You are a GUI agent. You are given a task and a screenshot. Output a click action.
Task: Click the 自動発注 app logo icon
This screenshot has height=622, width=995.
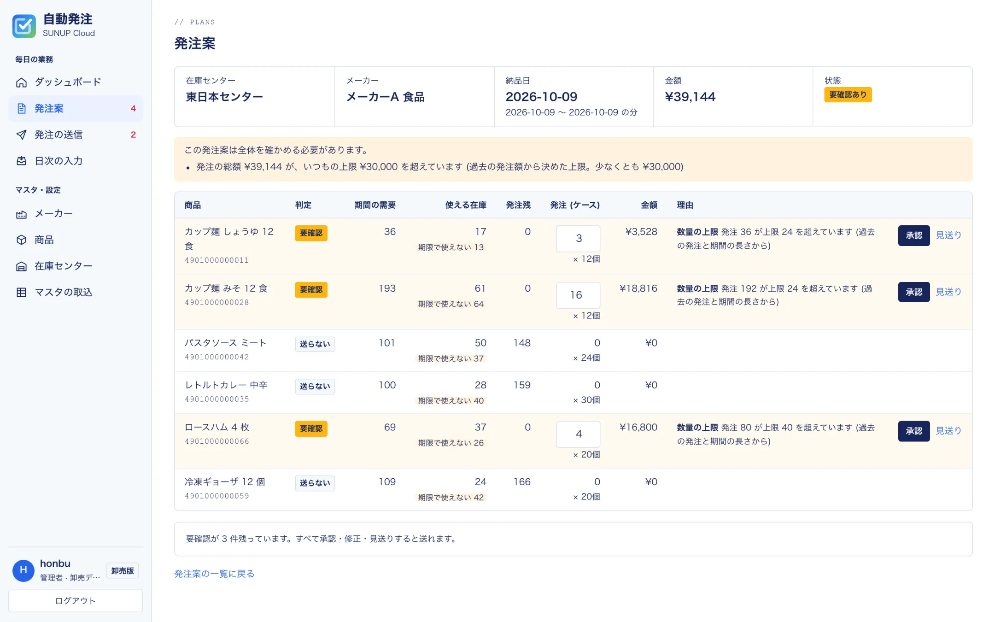[x=24, y=26]
